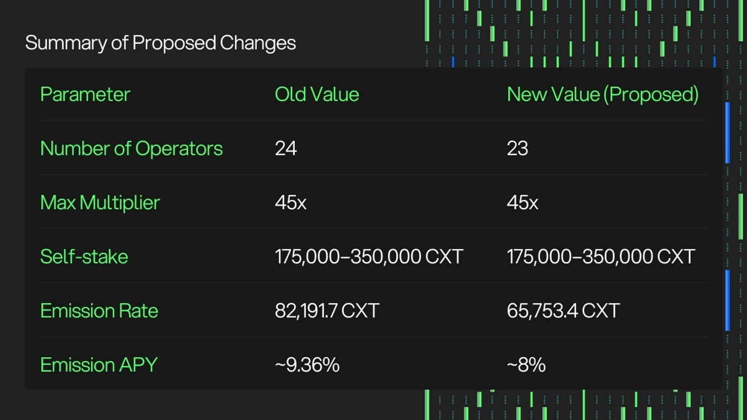Viewport: 747px width, 420px height.
Task: Click the proposed APY value ~8%
Action: [x=526, y=365]
